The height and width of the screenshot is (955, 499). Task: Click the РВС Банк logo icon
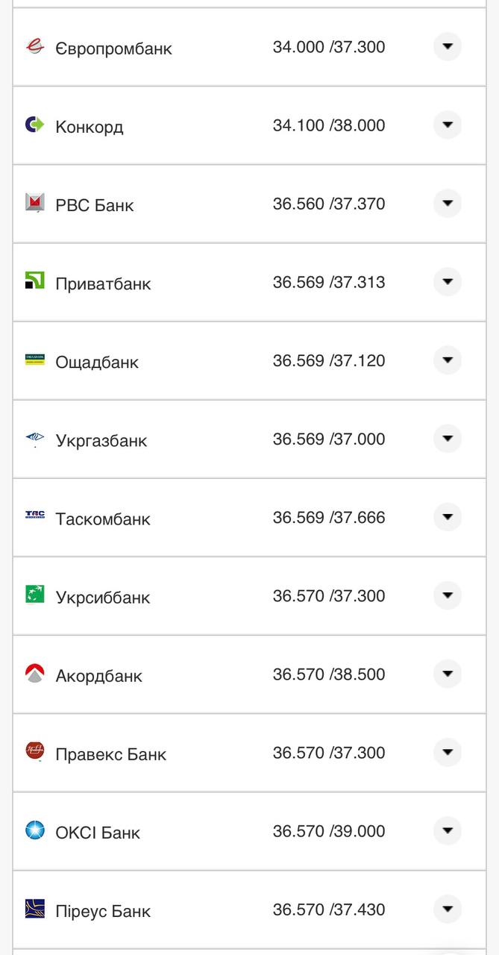click(35, 203)
